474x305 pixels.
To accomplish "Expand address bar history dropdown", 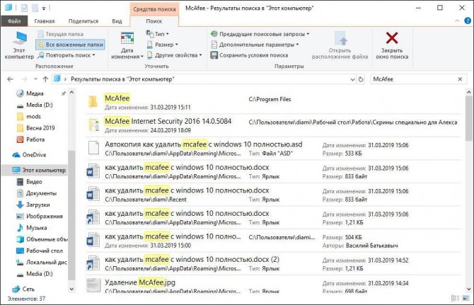I will coord(352,79).
